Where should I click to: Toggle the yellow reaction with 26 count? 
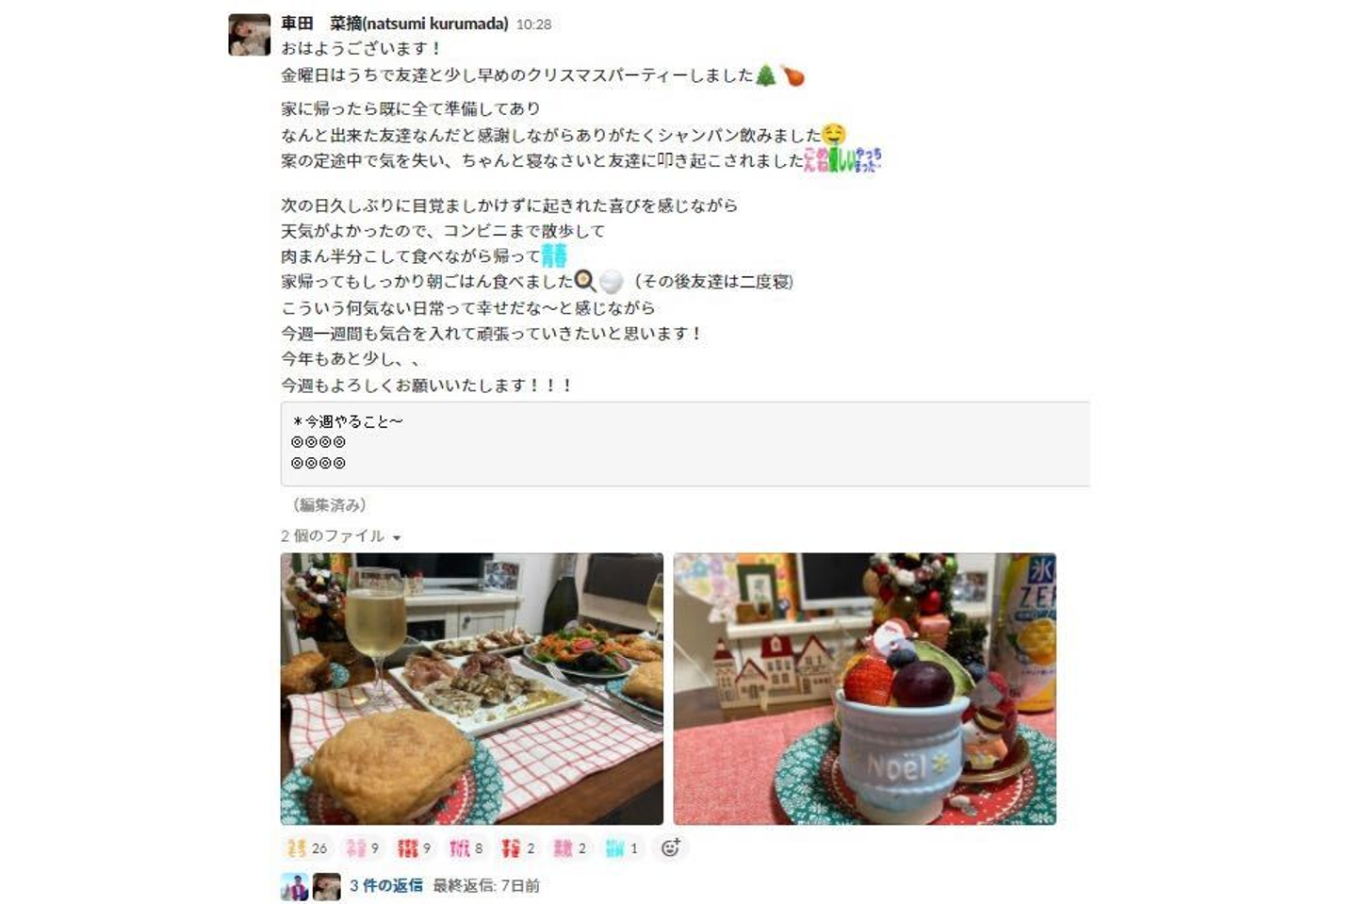coord(307,848)
